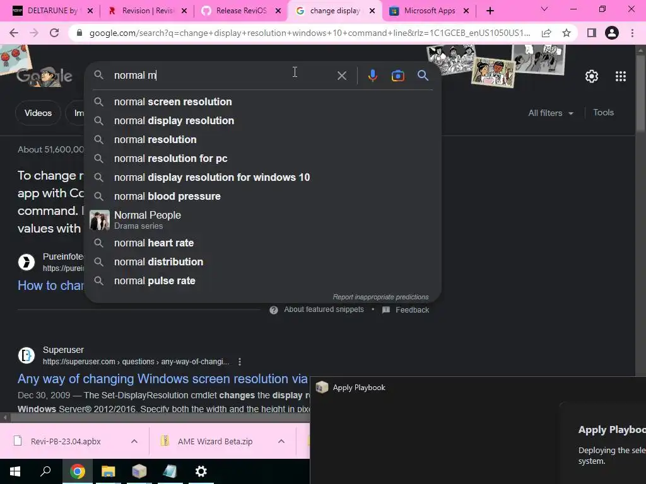
Task: Click the Apply Playbook window title icon
Action: 322,388
